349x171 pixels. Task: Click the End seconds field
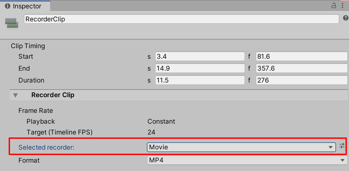tap(200, 68)
